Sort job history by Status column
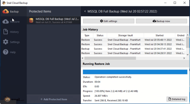Viewport: 190px width, 104px height. pyautogui.click(x=100, y=35)
